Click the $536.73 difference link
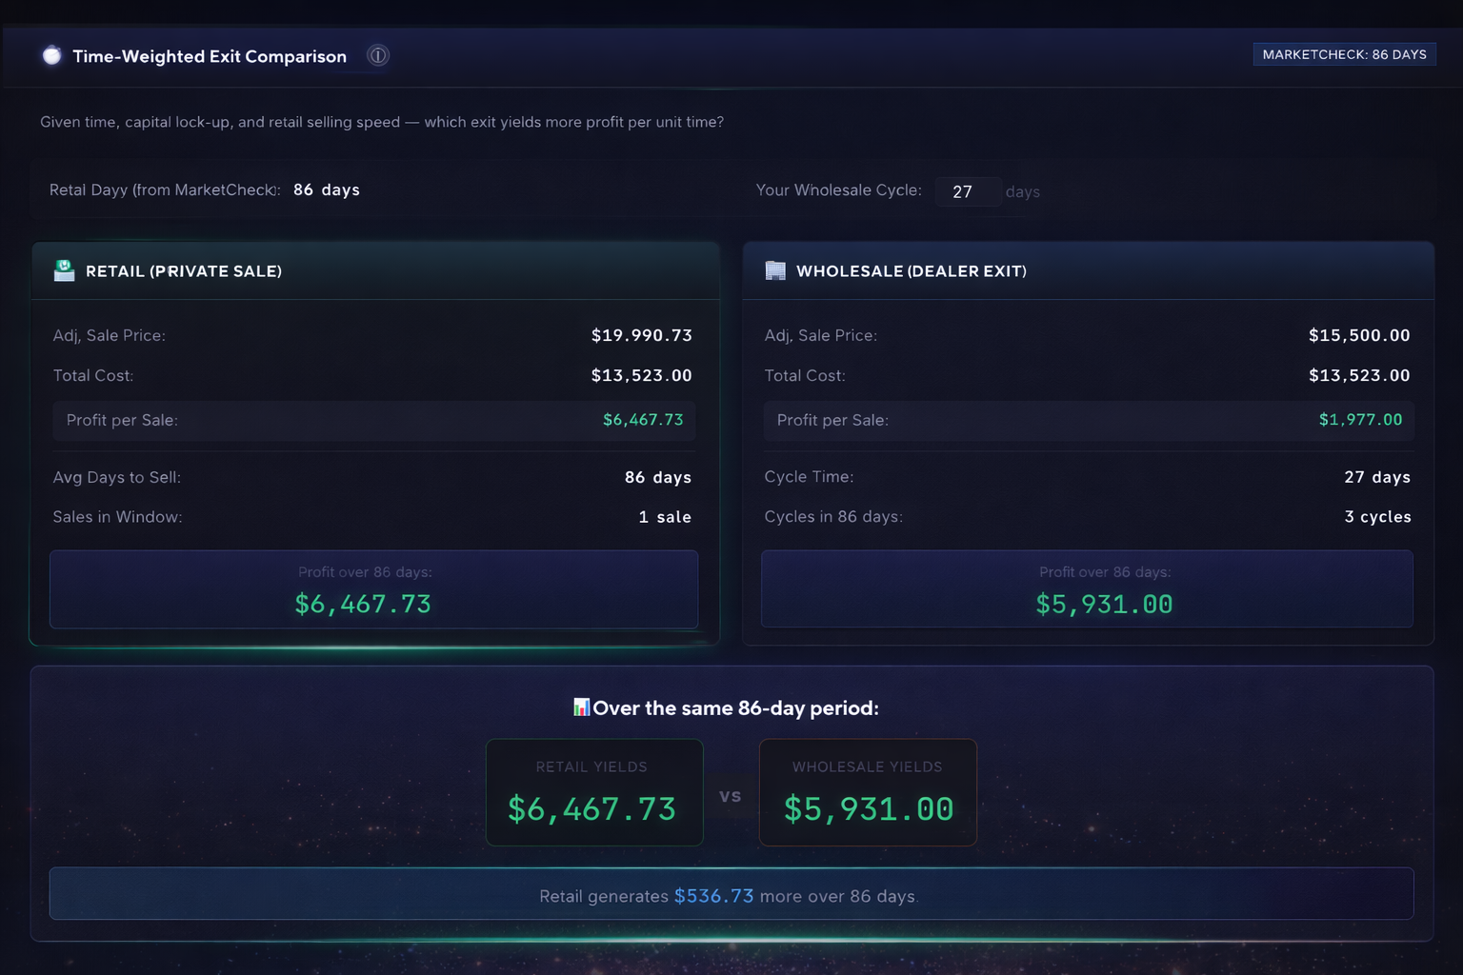 click(714, 896)
